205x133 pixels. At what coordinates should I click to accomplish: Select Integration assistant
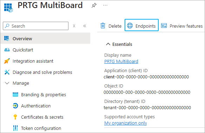(33, 61)
